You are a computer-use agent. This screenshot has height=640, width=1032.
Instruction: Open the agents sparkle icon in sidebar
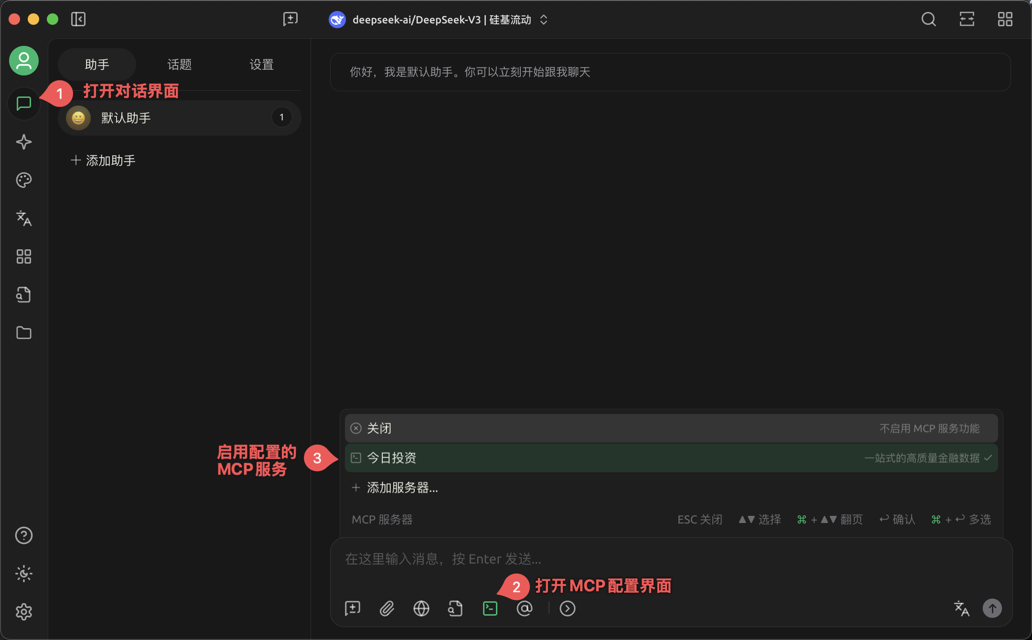pos(24,142)
